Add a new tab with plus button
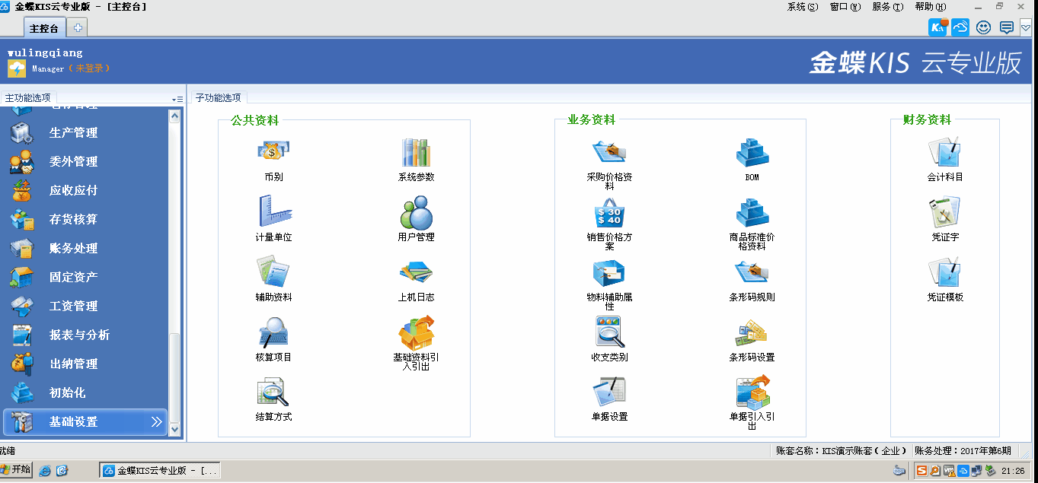1038x483 pixels. [x=78, y=28]
